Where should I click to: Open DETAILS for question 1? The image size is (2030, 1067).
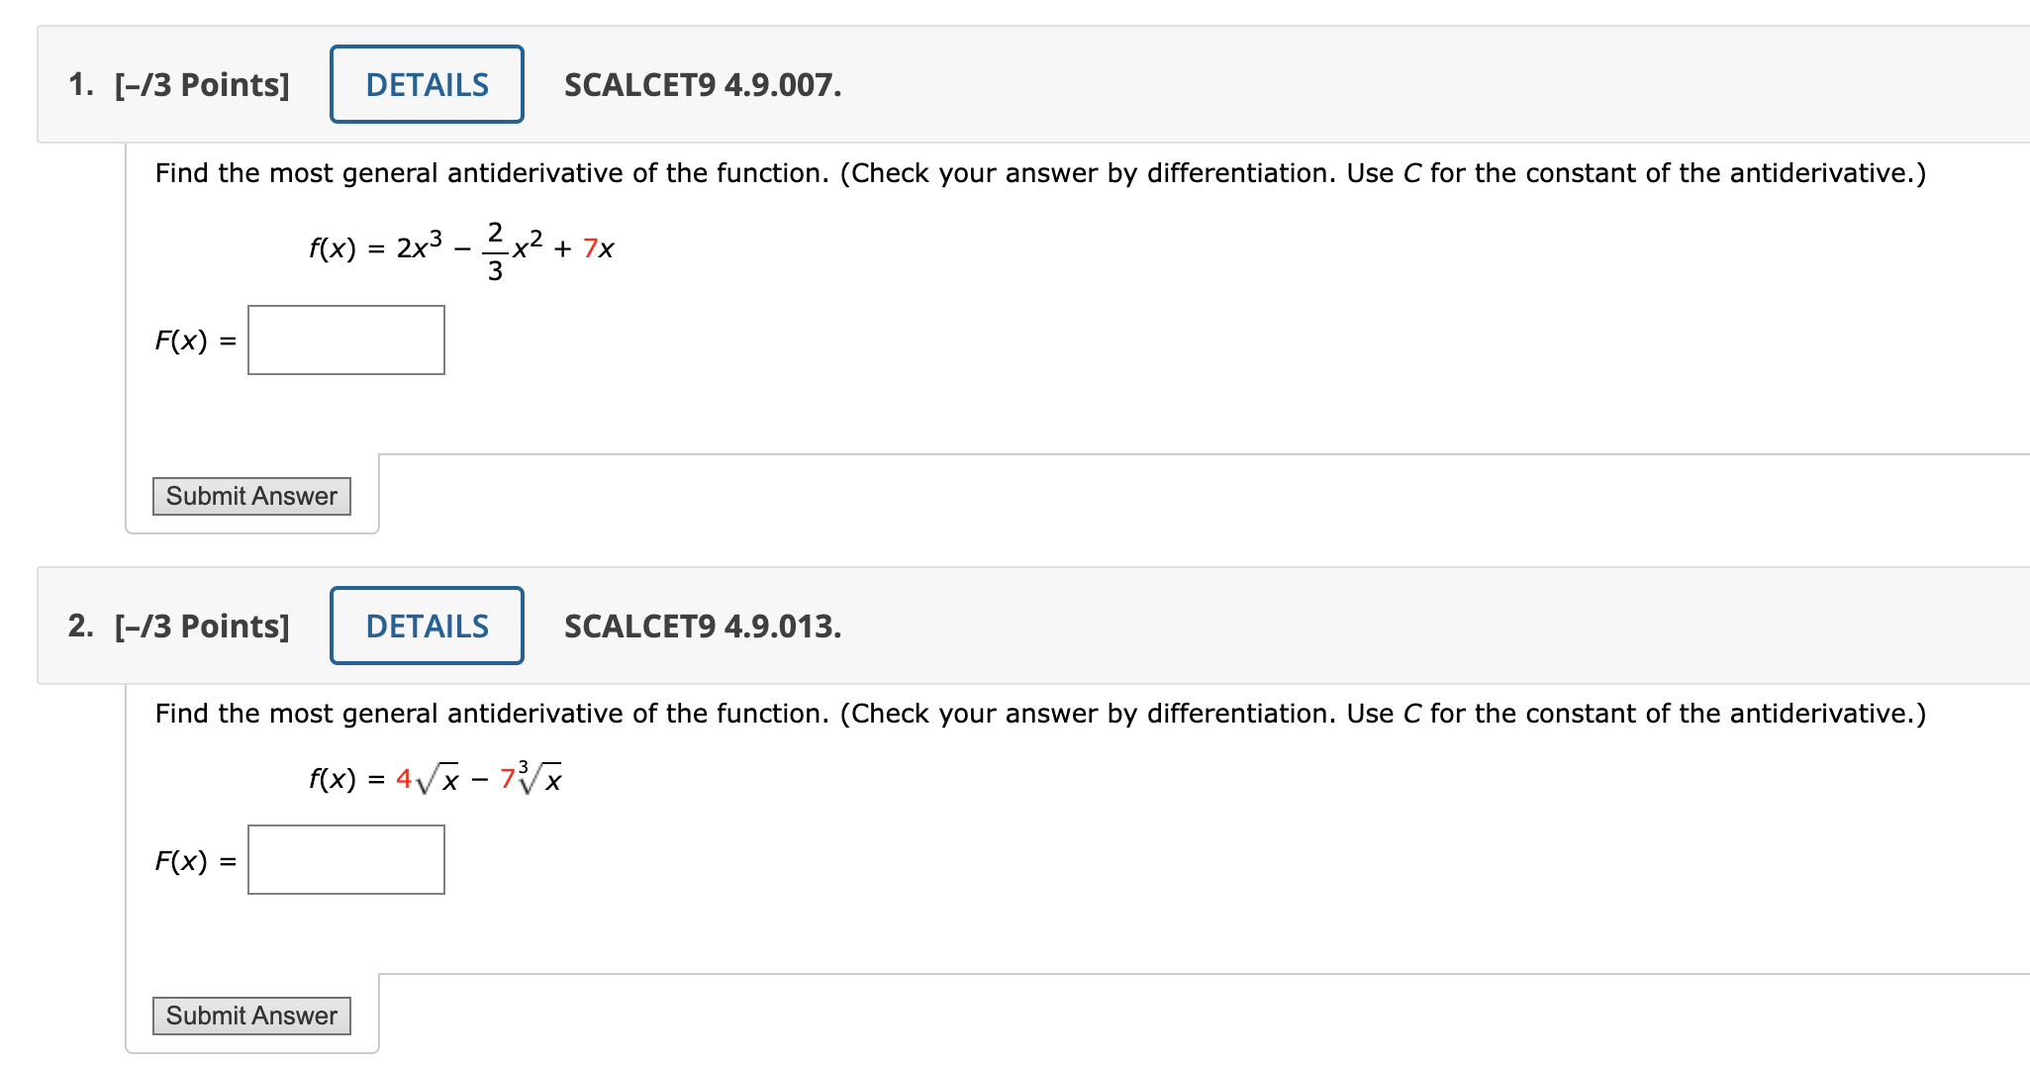(426, 84)
